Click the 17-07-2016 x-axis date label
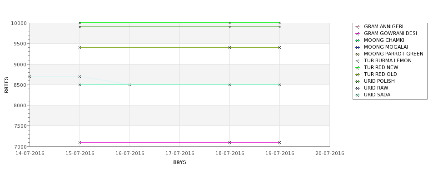 [x=179, y=154]
